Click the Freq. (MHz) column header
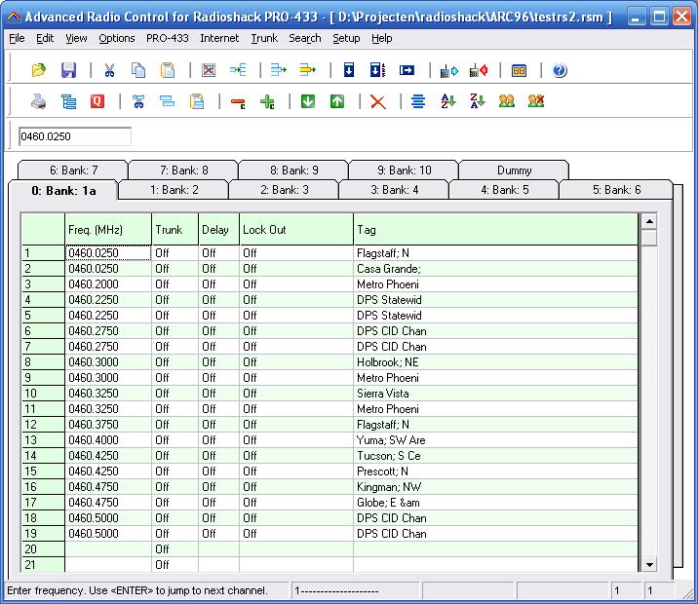 [108, 230]
